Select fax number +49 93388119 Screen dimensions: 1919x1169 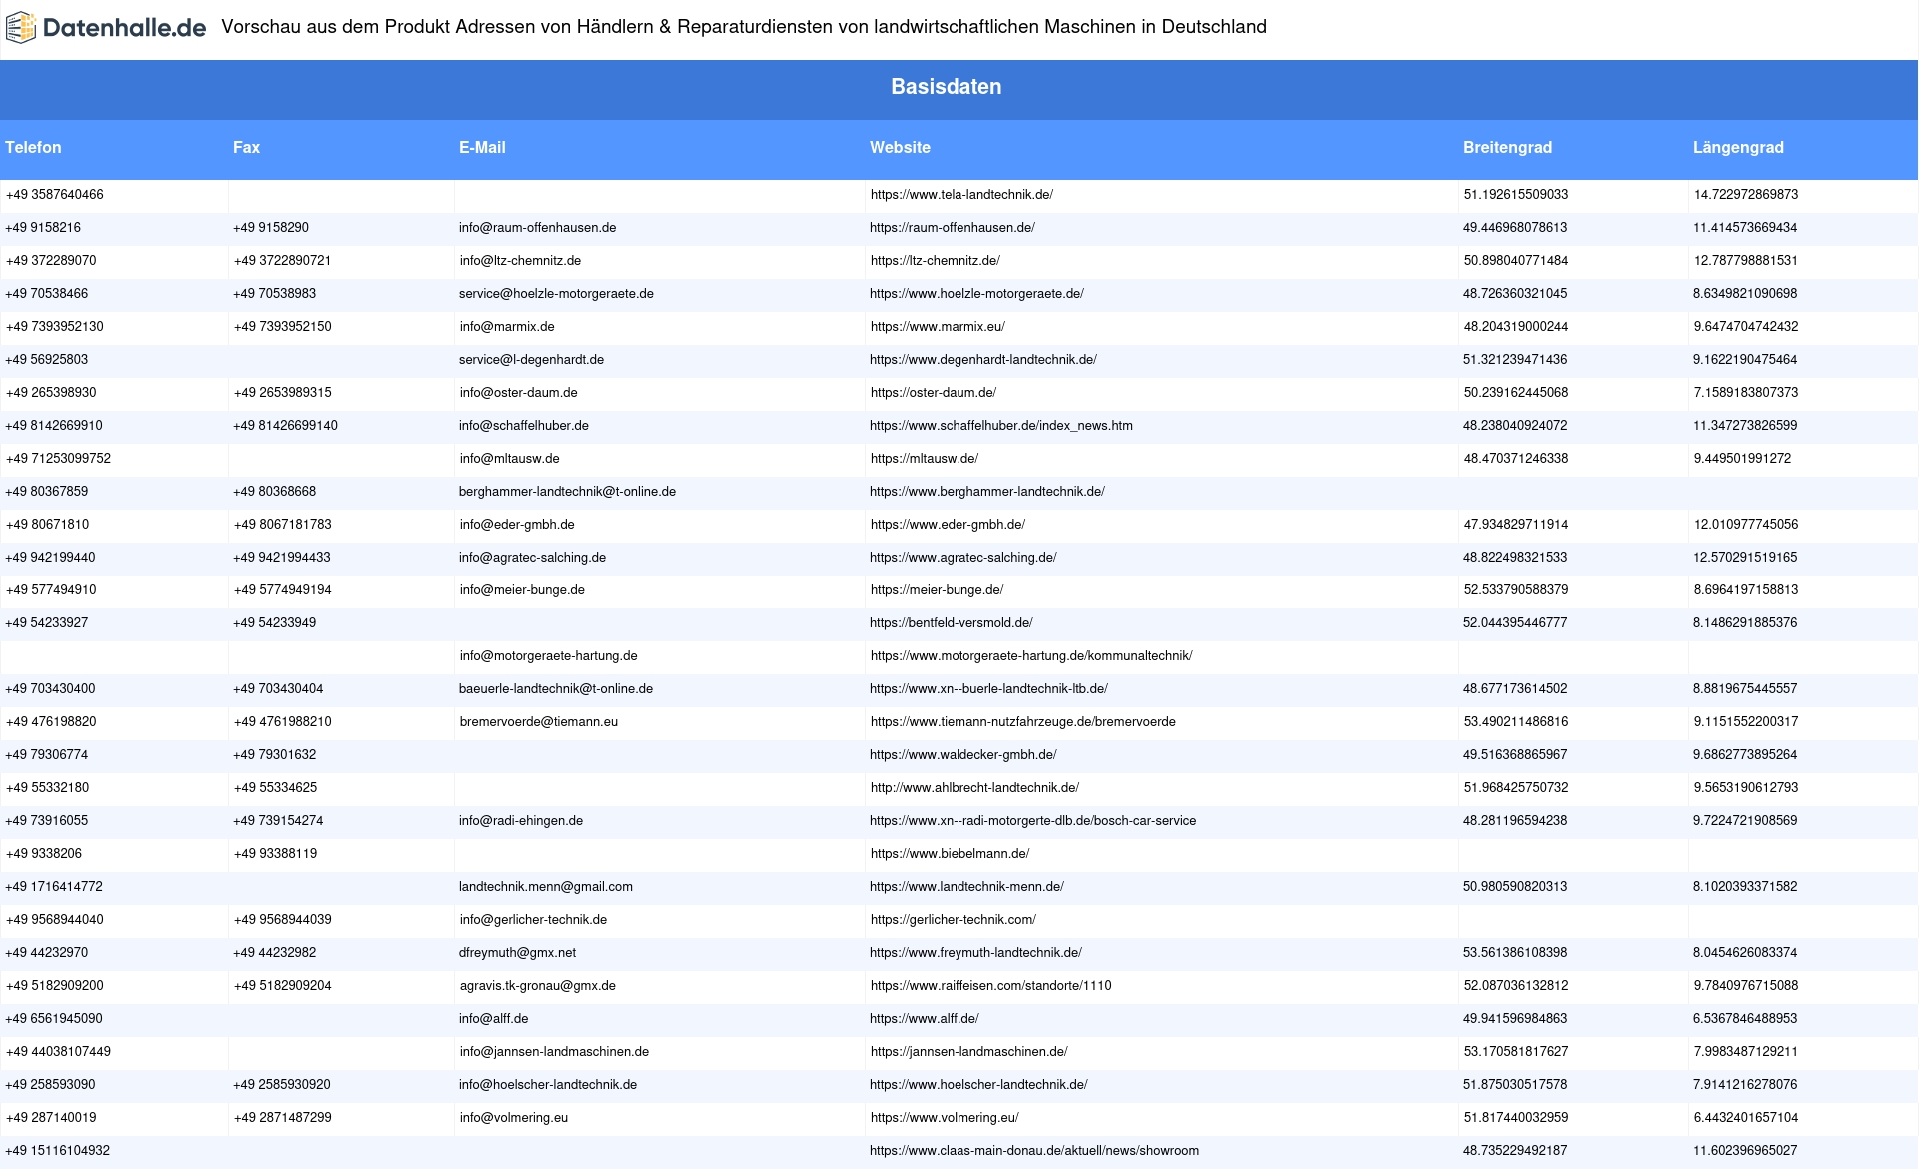click(x=275, y=854)
